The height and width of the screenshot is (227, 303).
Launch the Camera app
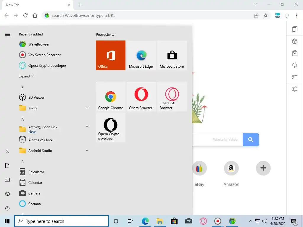pyautogui.click(x=54, y=193)
